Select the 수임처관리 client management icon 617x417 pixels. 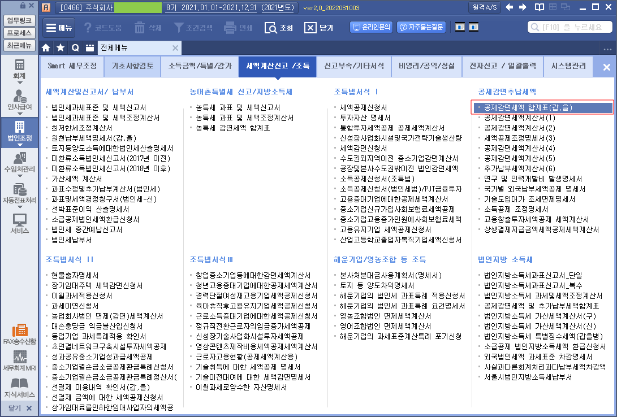19,162
